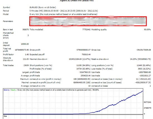Click the Equity legend label in chart
The image size is (153, 119).
point(13,90)
